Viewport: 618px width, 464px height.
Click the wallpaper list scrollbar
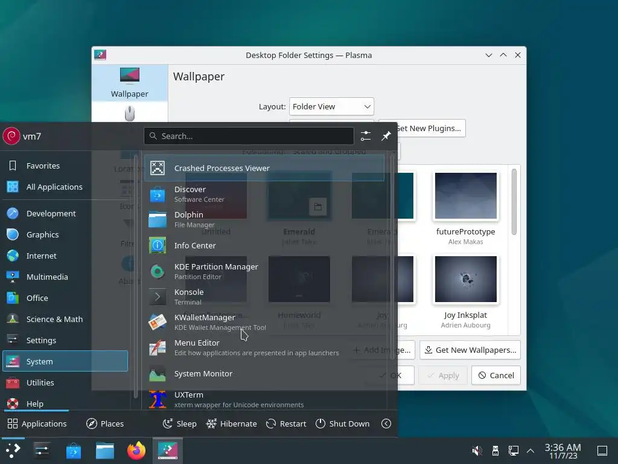tap(514, 202)
